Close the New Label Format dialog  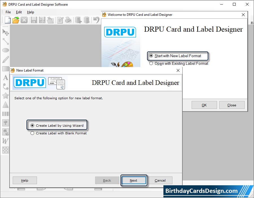point(178,70)
